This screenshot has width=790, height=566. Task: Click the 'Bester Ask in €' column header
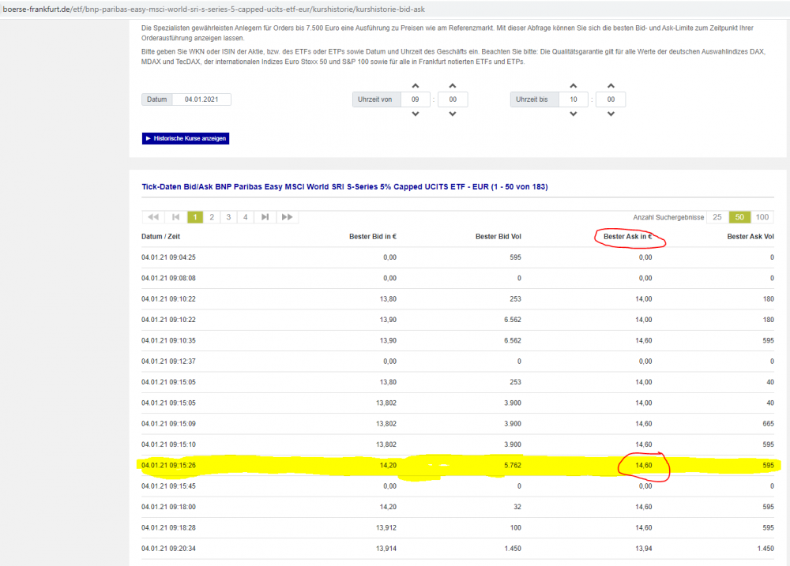point(628,236)
